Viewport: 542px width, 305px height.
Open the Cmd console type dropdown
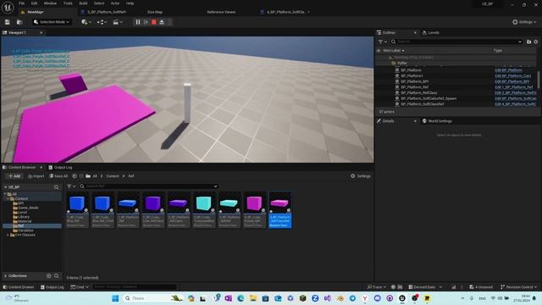pyautogui.click(x=80, y=287)
